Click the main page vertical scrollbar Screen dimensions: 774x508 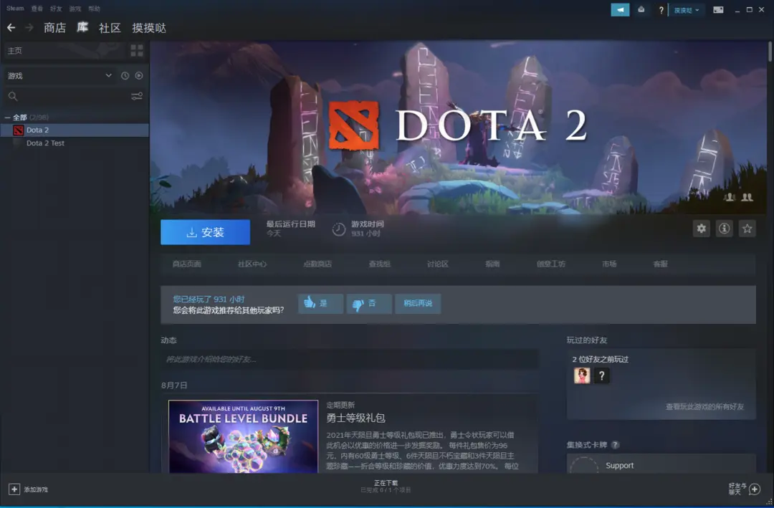[770, 52]
